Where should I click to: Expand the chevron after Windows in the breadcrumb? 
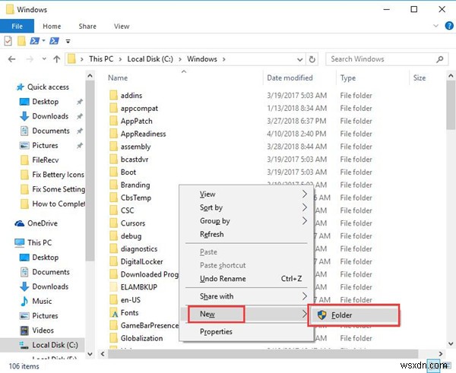click(224, 59)
